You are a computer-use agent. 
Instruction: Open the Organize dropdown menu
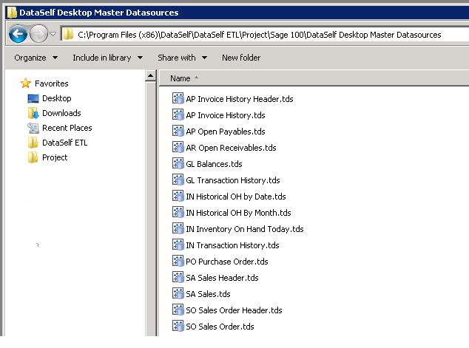[x=36, y=58]
